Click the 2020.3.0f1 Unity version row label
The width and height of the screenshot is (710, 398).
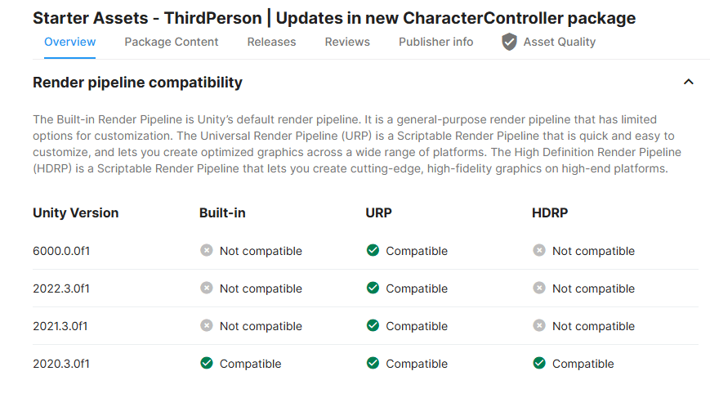[61, 364]
